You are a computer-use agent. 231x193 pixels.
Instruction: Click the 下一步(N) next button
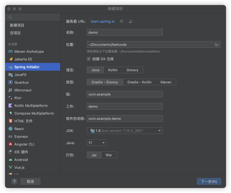pos(209,181)
